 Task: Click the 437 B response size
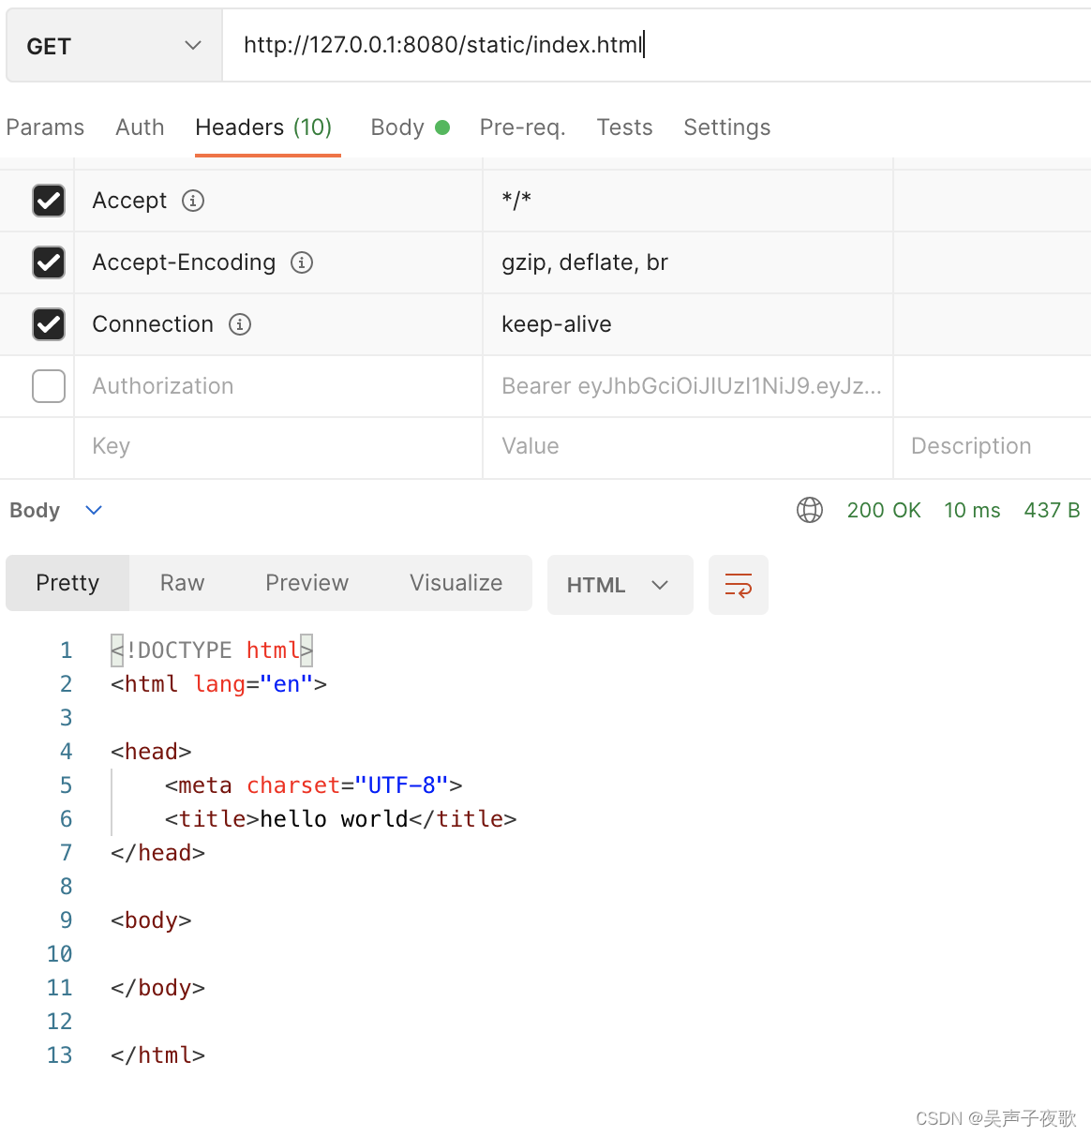[x=1052, y=511]
